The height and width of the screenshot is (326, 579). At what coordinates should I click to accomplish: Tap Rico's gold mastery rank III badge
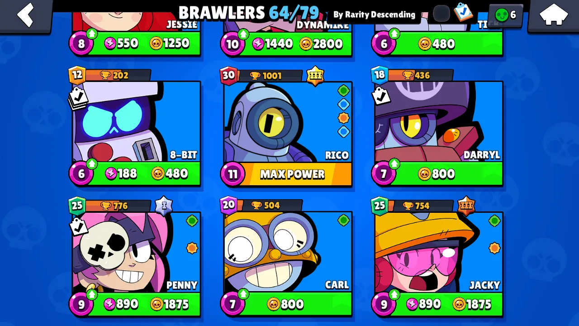click(x=315, y=76)
